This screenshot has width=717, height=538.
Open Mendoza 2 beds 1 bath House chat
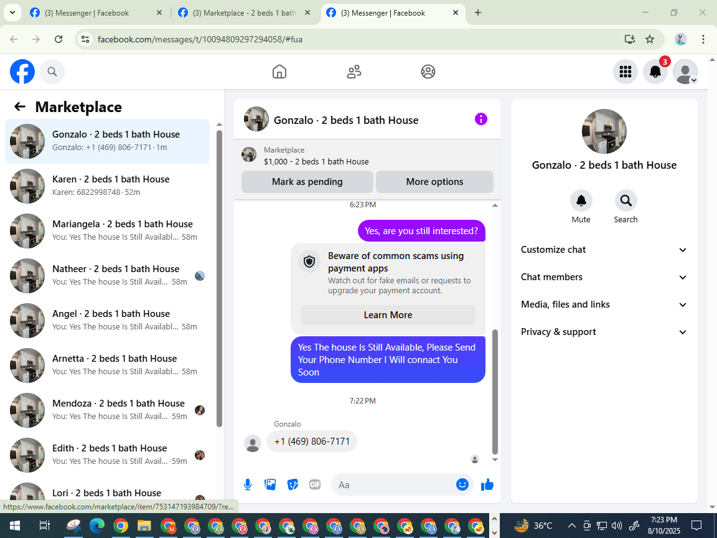tap(108, 410)
